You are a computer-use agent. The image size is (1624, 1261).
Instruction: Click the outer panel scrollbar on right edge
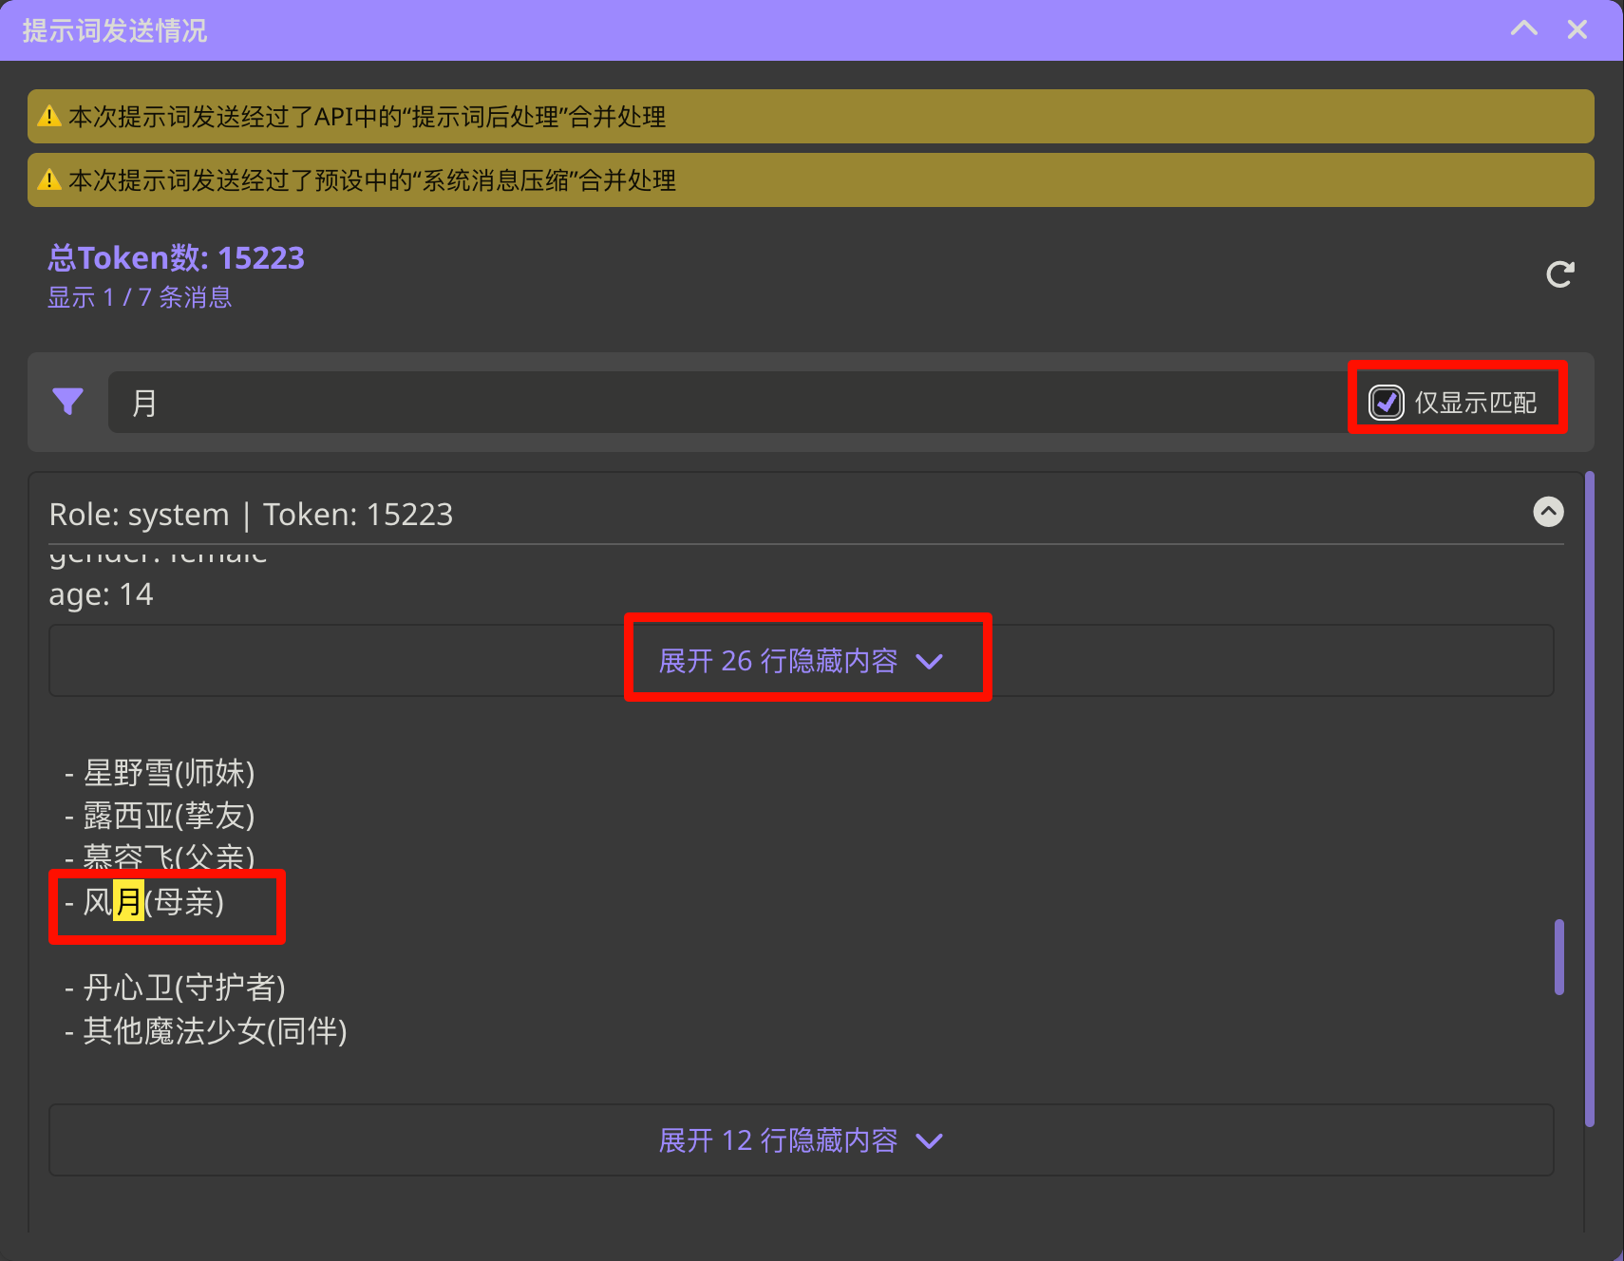click(1589, 798)
